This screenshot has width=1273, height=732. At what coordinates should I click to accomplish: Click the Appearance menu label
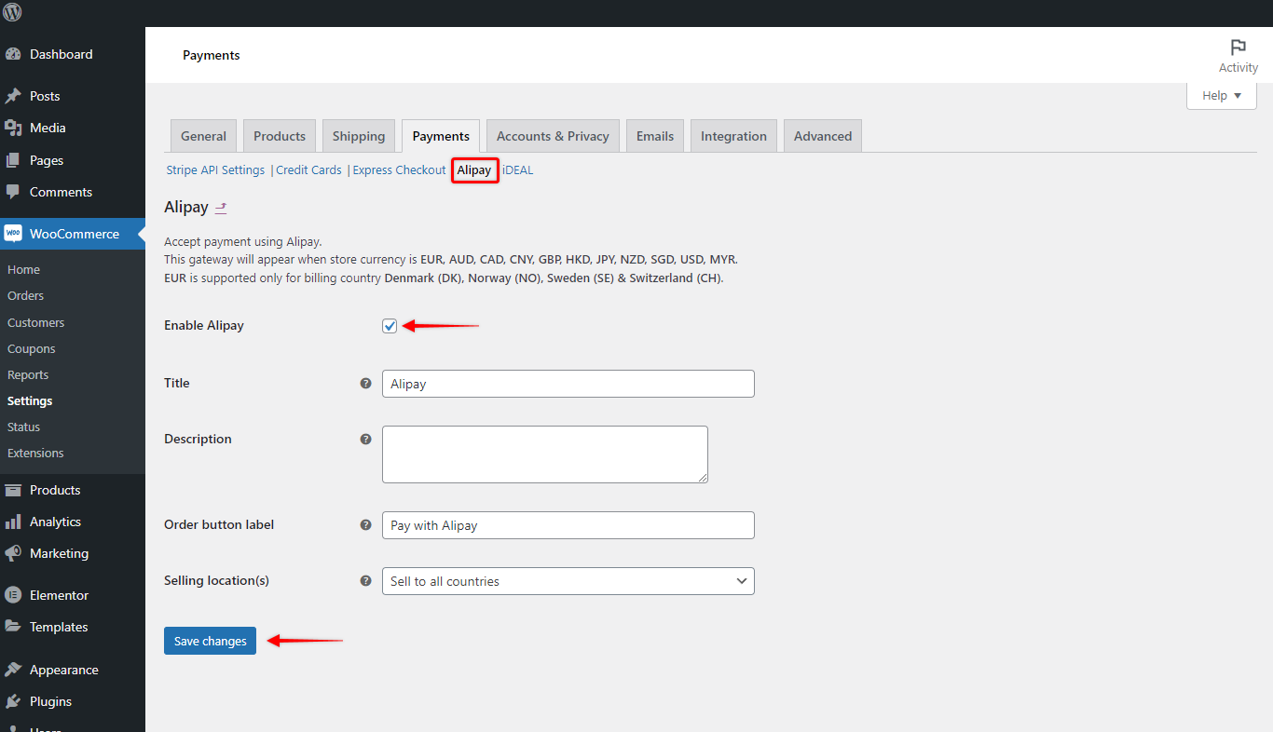pyautogui.click(x=63, y=670)
